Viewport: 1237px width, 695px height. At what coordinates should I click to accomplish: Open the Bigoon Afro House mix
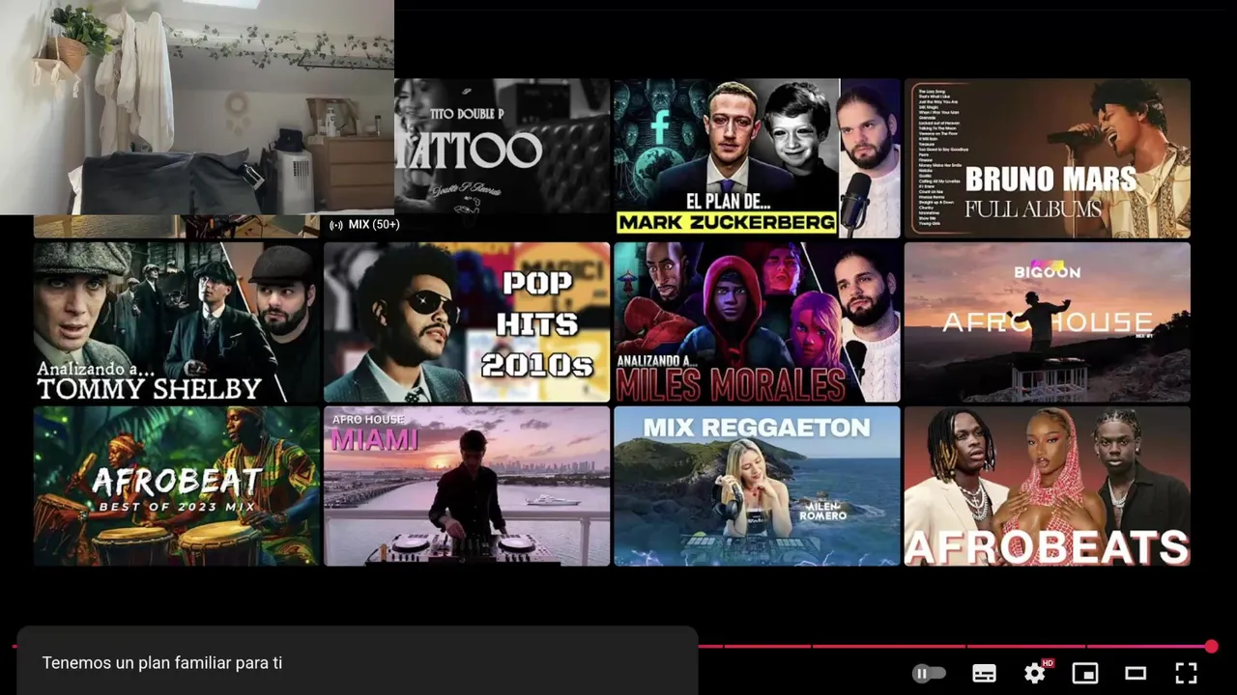[1047, 322]
